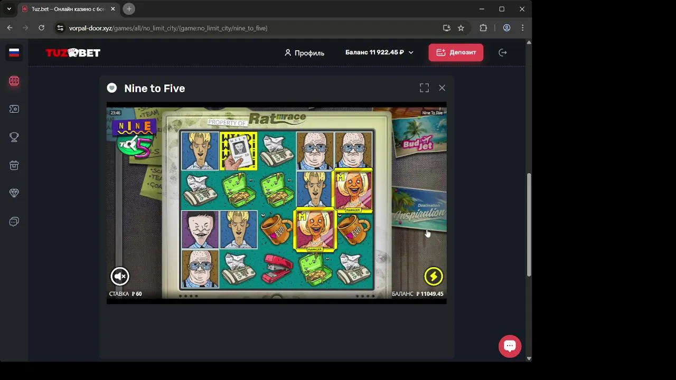Image resolution: width=676 pixels, height=380 pixels.
Task: Open the trophy tournaments icon in sidebar
Action: click(14, 137)
